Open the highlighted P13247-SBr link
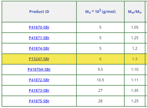Image resolution: width=147 pixels, height=108 pixels. (39, 59)
